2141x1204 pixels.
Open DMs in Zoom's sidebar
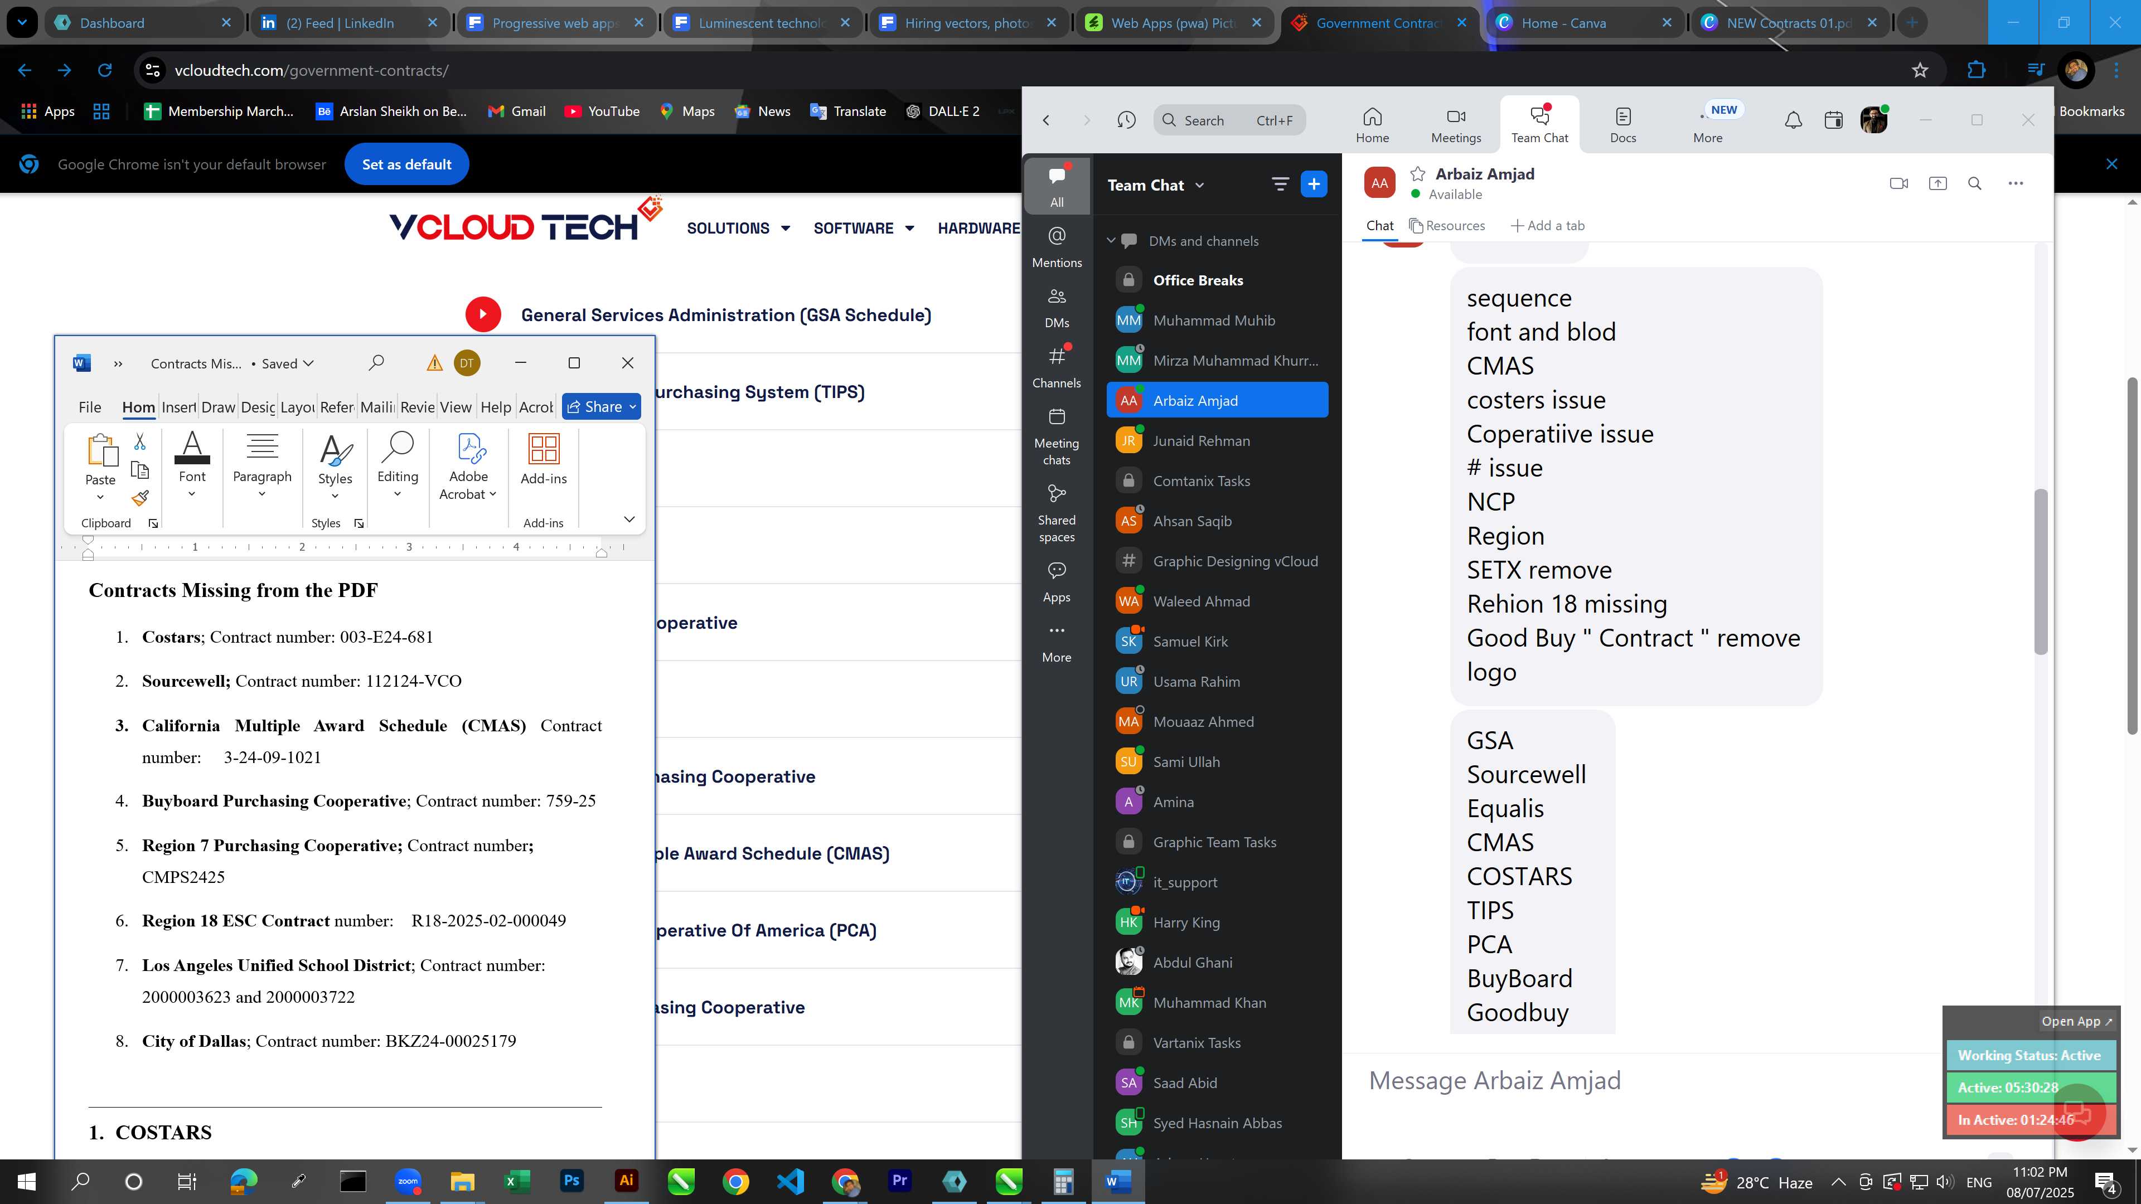coord(1057,308)
